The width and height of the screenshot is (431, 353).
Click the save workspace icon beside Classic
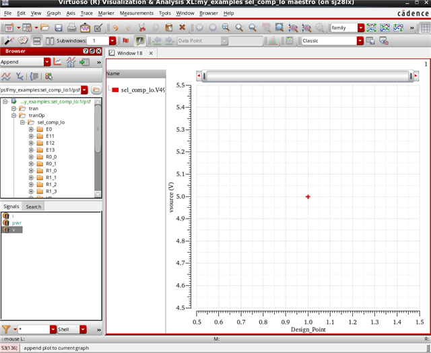coord(370,41)
